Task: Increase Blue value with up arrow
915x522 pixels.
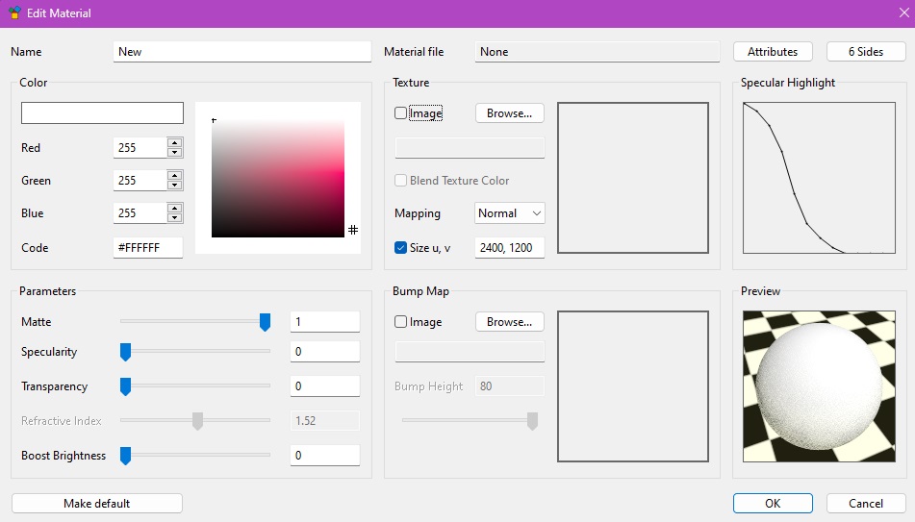Action: [x=174, y=208]
